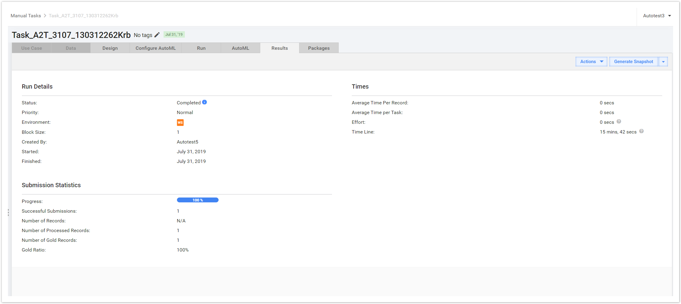Click the No tags label
This screenshot has width=681, height=304.
point(143,35)
